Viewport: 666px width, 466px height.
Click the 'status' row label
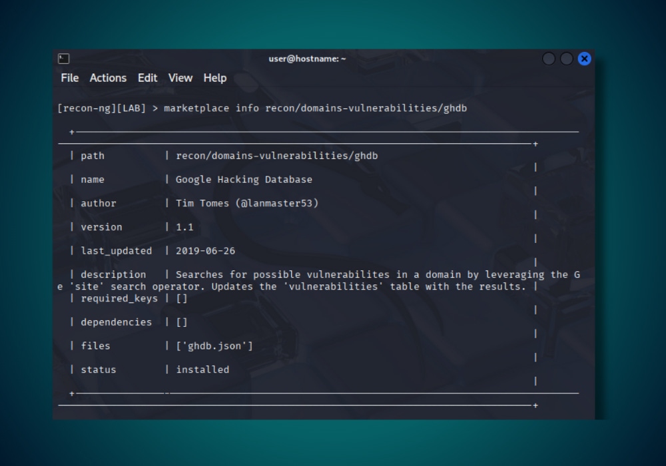coord(99,369)
